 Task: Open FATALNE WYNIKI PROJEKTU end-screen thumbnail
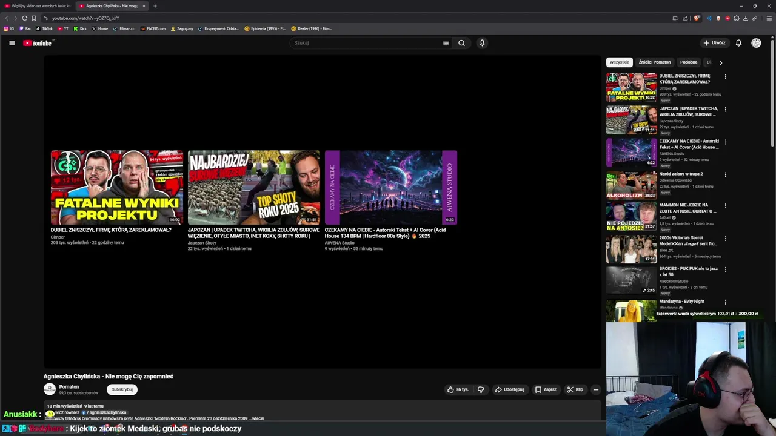point(117,188)
